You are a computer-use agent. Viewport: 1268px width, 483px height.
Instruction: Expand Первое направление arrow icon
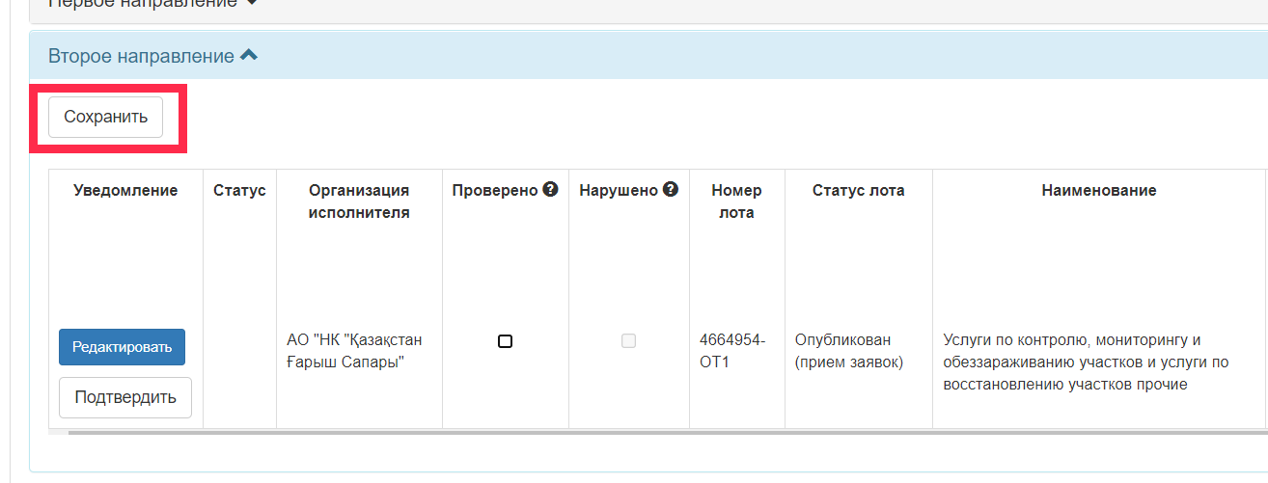[252, 3]
